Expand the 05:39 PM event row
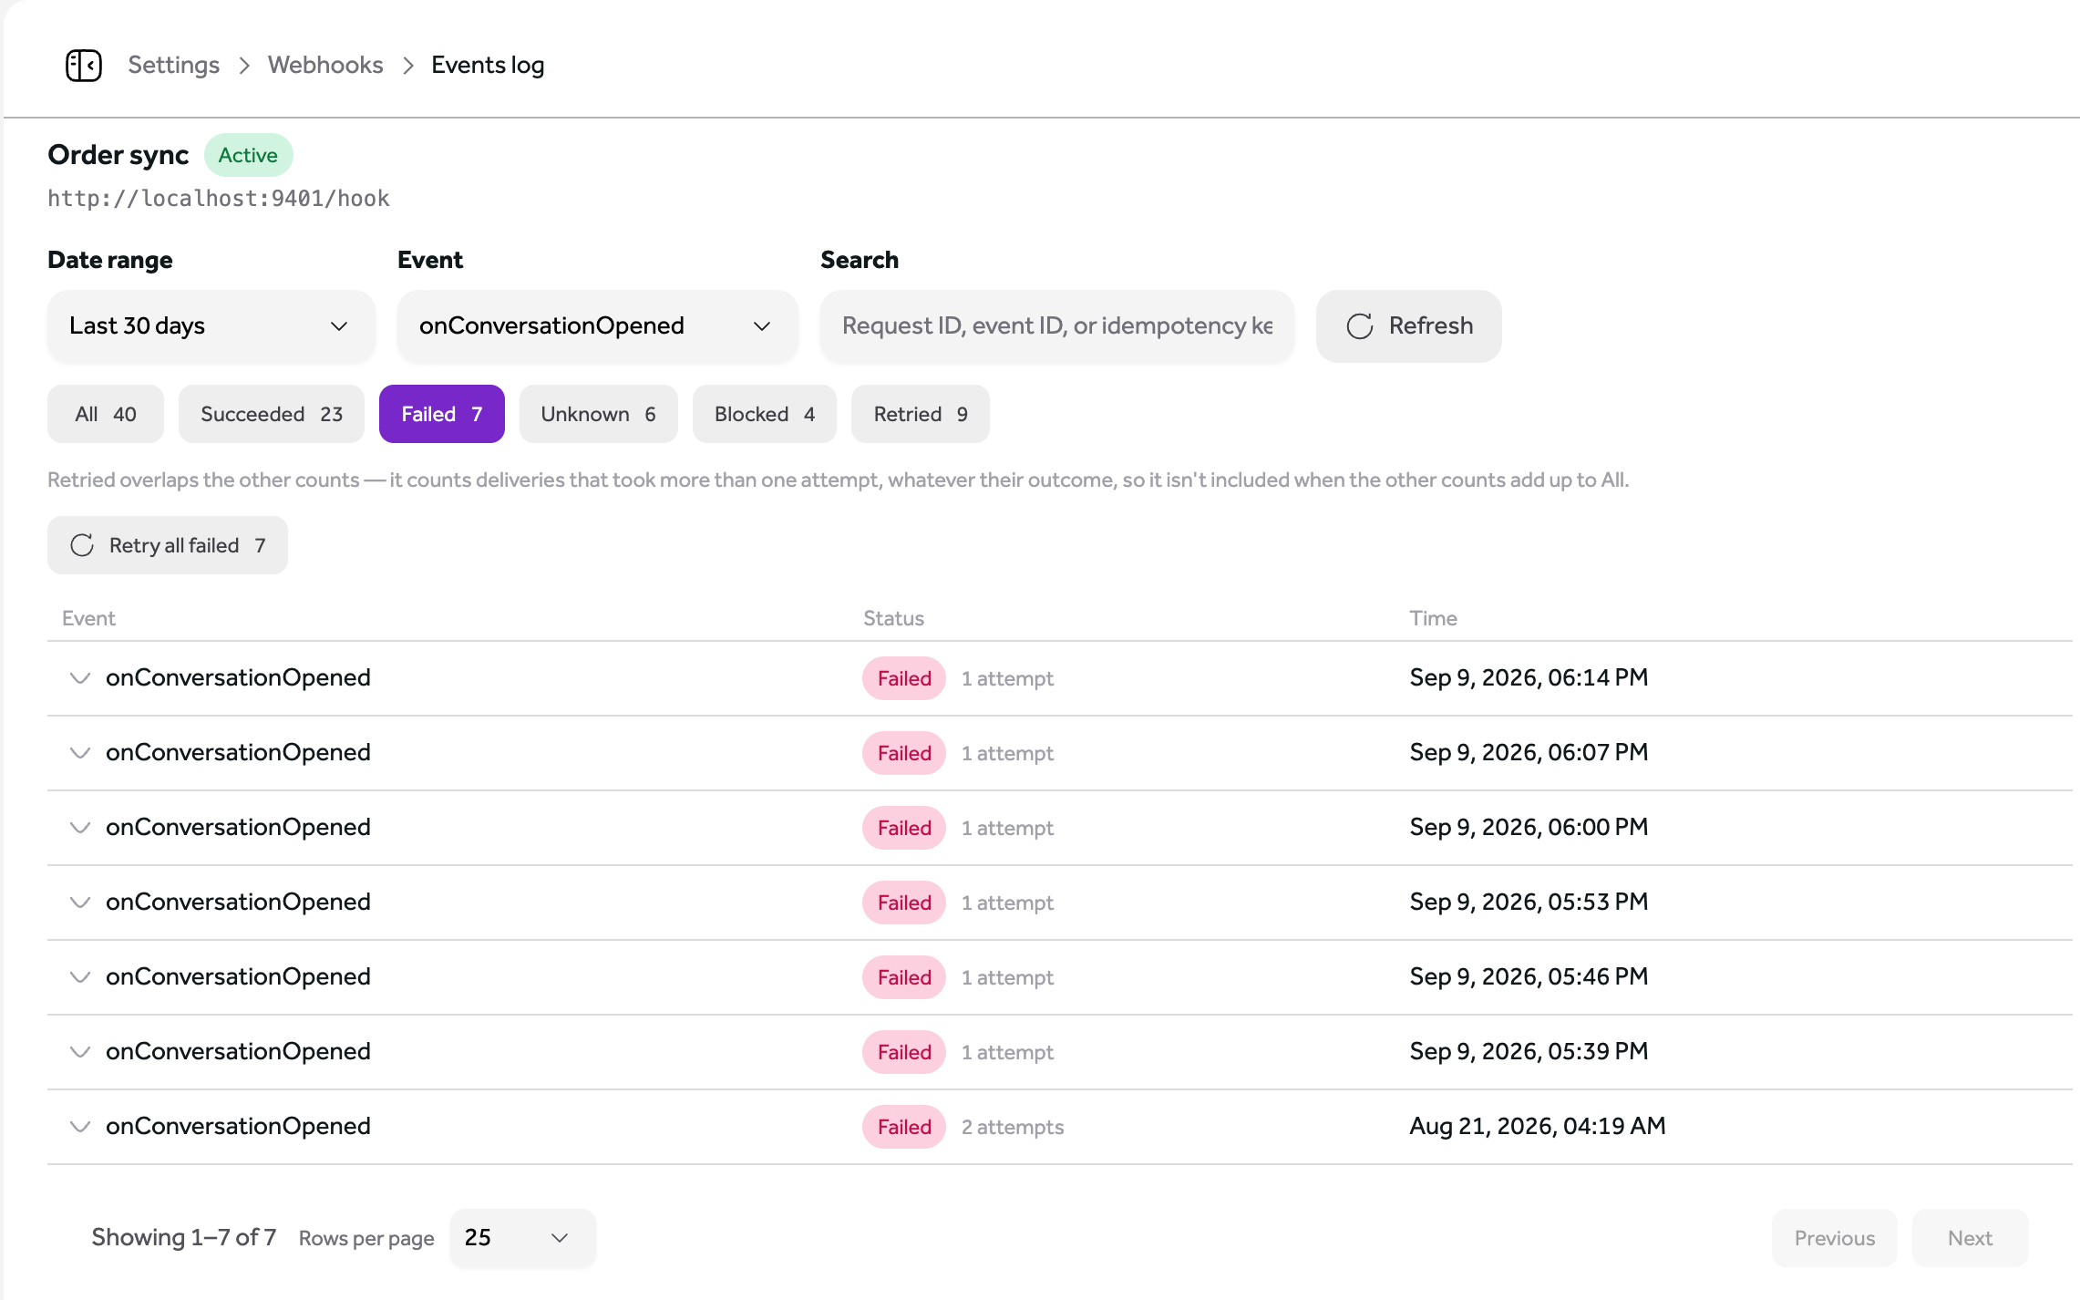 [80, 1052]
